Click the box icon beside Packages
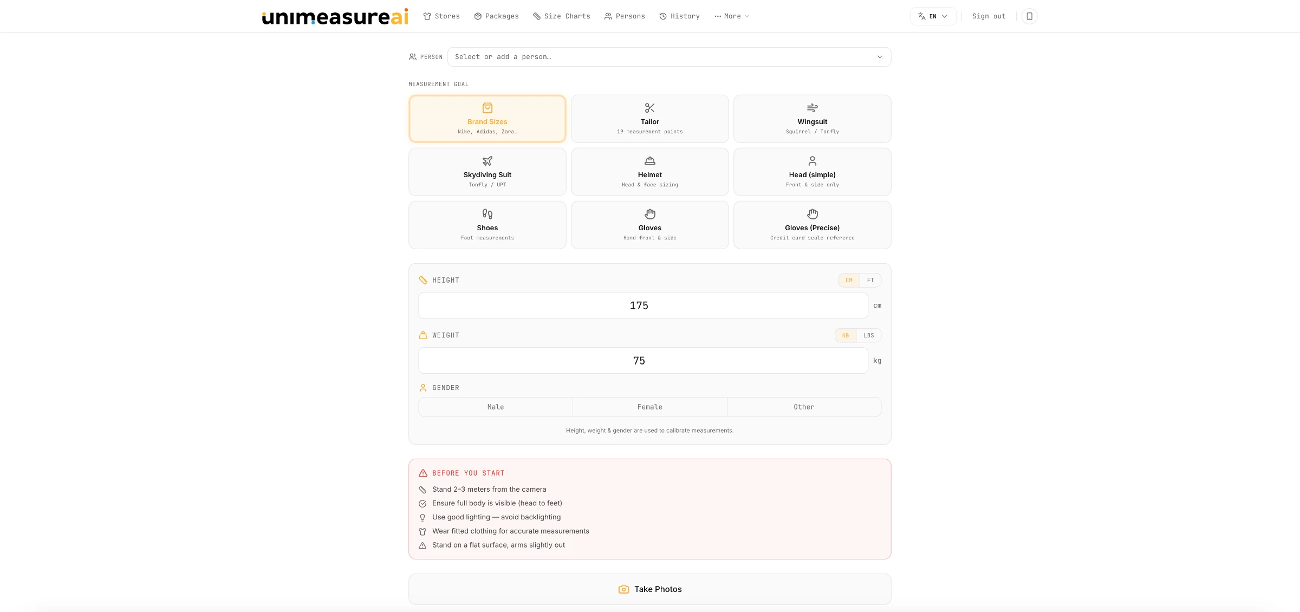Image resolution: width=1300 pixels, height=612 pixels. [478, 16]
